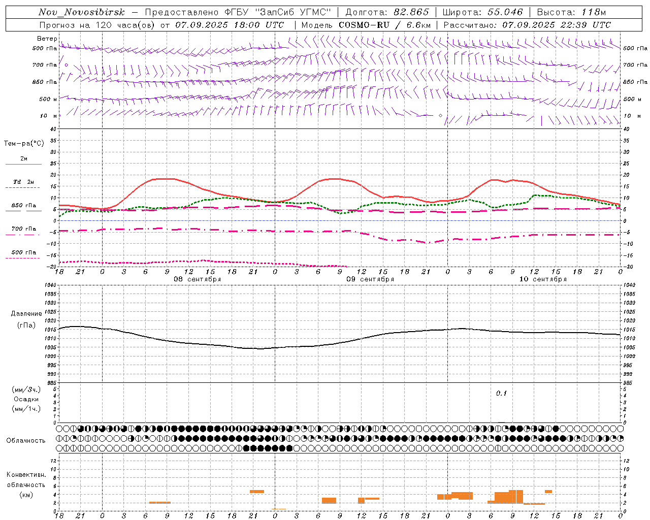Click the '10 сентября' date label
Viewport: 650px width, 520px height.
(543, 279)
